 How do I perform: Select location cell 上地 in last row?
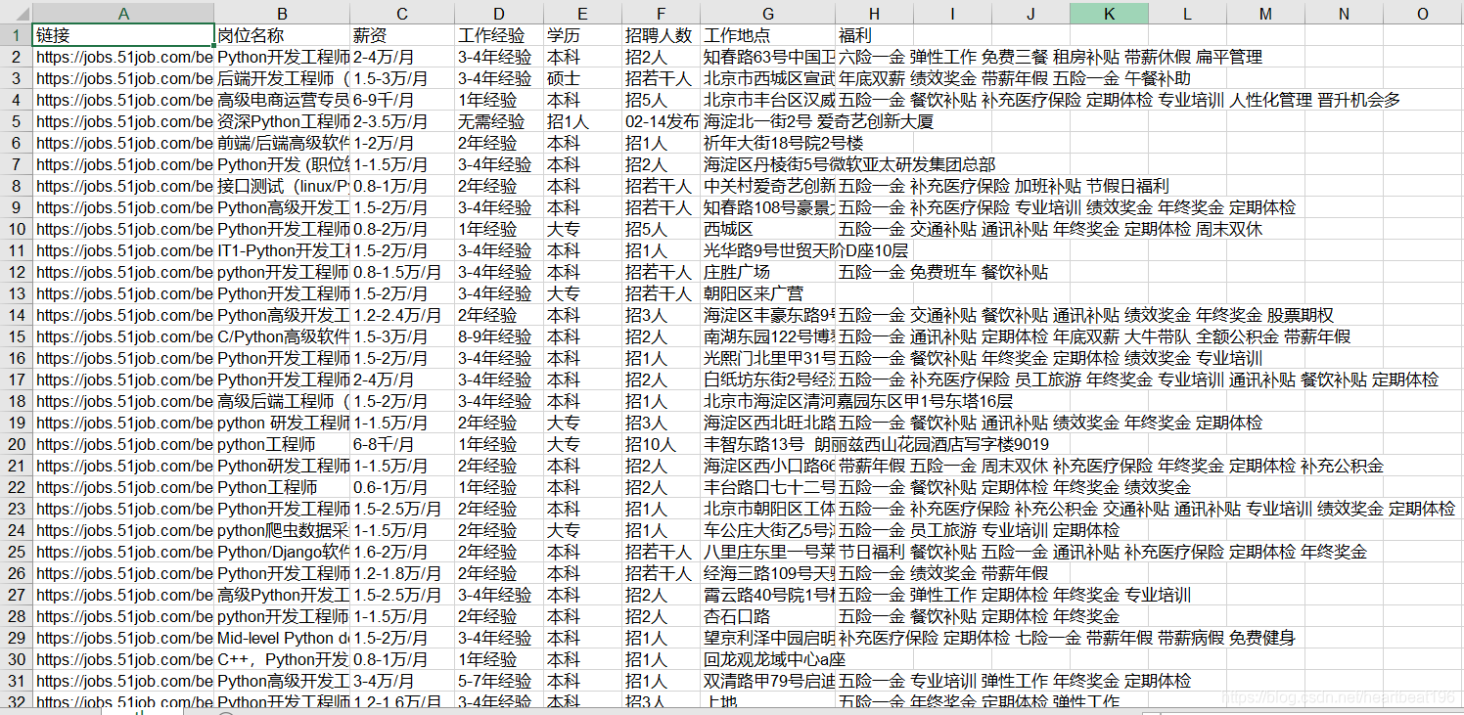(x=767, y=702)
